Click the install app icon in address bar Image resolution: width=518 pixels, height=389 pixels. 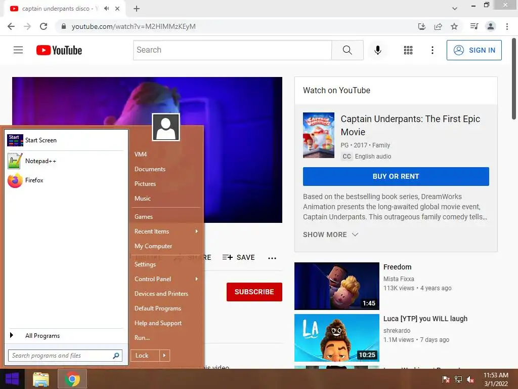[421, 26]
